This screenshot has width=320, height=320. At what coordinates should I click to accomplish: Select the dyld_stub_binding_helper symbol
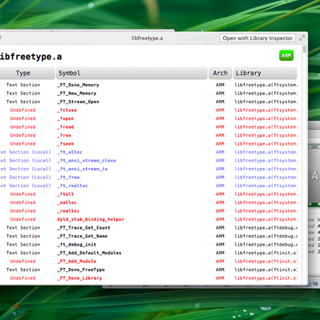point(90,219)
